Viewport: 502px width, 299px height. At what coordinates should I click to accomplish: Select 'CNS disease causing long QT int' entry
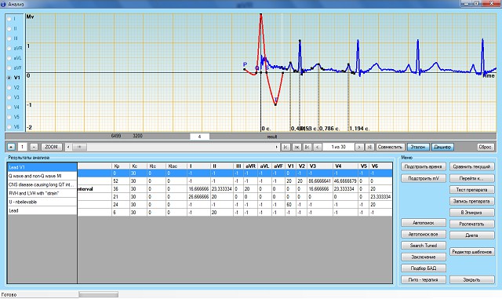42,184
